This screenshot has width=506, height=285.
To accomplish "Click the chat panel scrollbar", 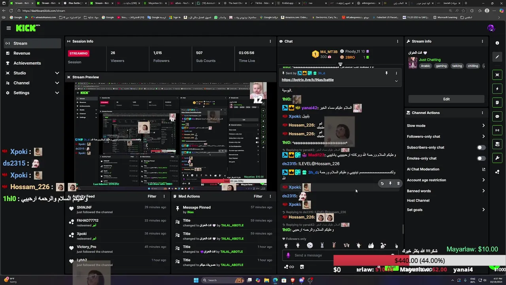I will [x=403, y=229].
